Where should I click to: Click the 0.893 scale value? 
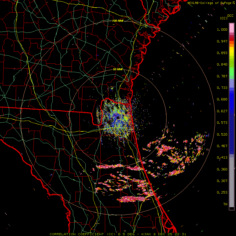pos(222,53)
